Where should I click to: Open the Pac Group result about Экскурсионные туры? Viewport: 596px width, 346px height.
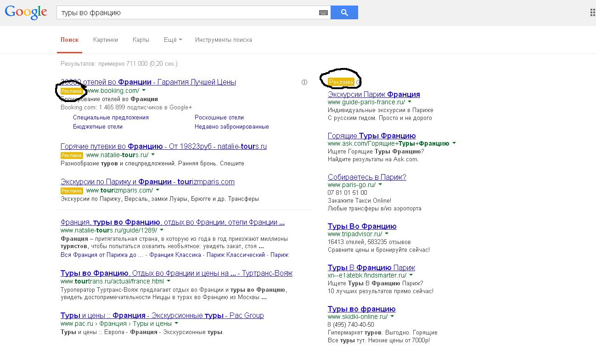162,316
